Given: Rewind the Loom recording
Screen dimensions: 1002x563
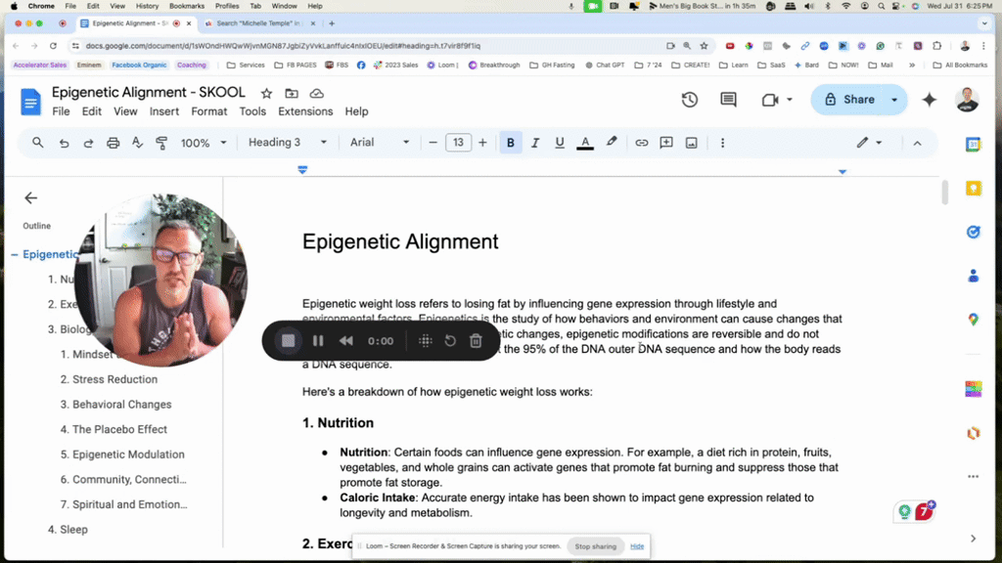Looking at the screenshot, I should pos(345,341).
